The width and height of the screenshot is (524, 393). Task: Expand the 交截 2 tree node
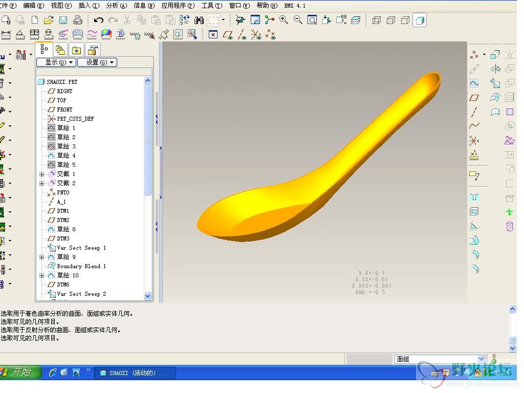click(x=42, y=184)
